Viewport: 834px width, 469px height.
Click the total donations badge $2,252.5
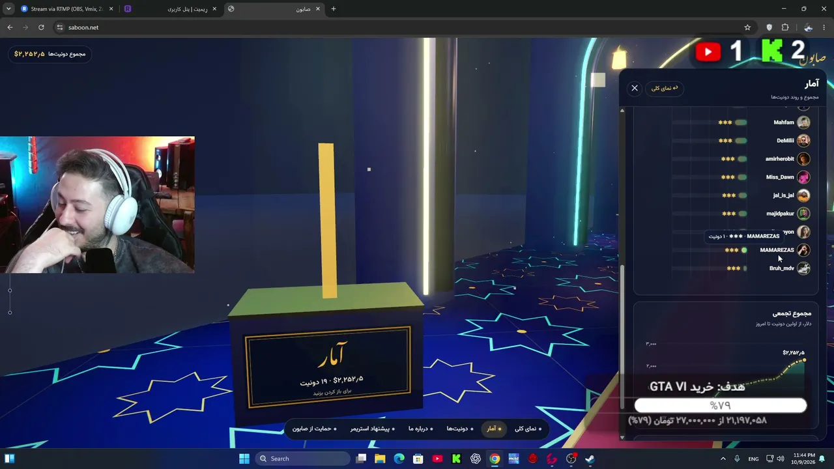(x=50, y=54)
